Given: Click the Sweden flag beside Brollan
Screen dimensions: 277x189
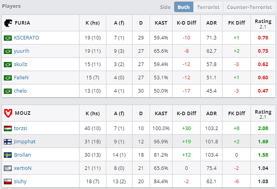Looking at the screenshot, I should pos(7,155).
